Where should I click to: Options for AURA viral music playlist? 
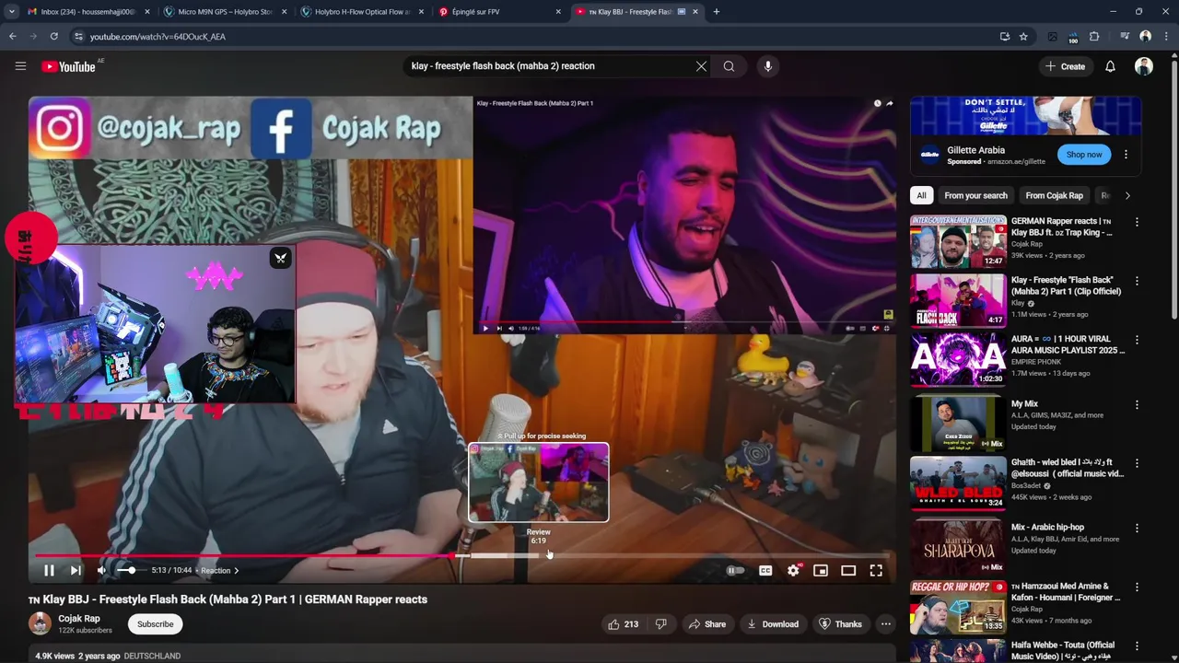(x=1137, y=340)
